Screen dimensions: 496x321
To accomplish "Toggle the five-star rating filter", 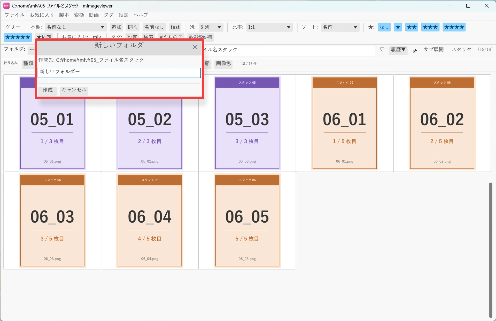I will click(x=18, y=37).
